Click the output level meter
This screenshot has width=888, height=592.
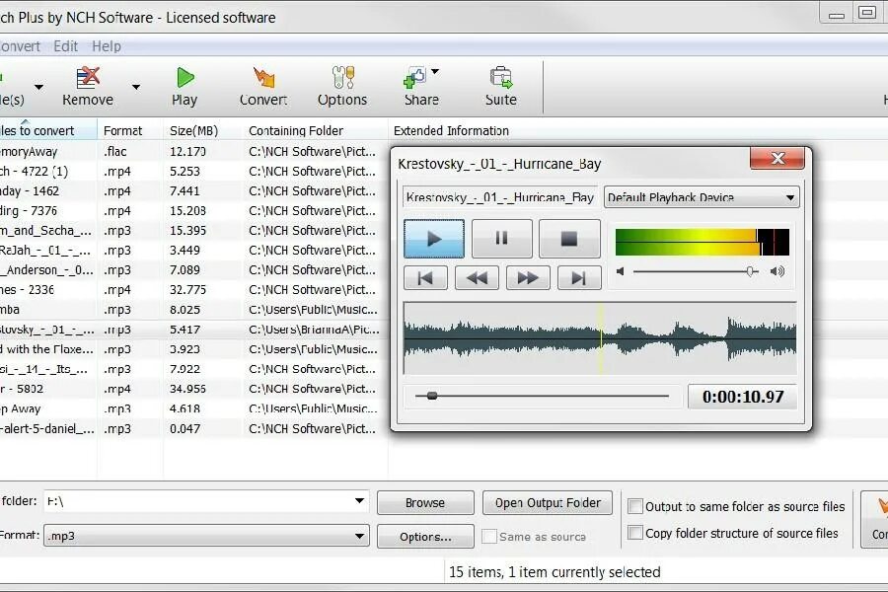point(702,242)
